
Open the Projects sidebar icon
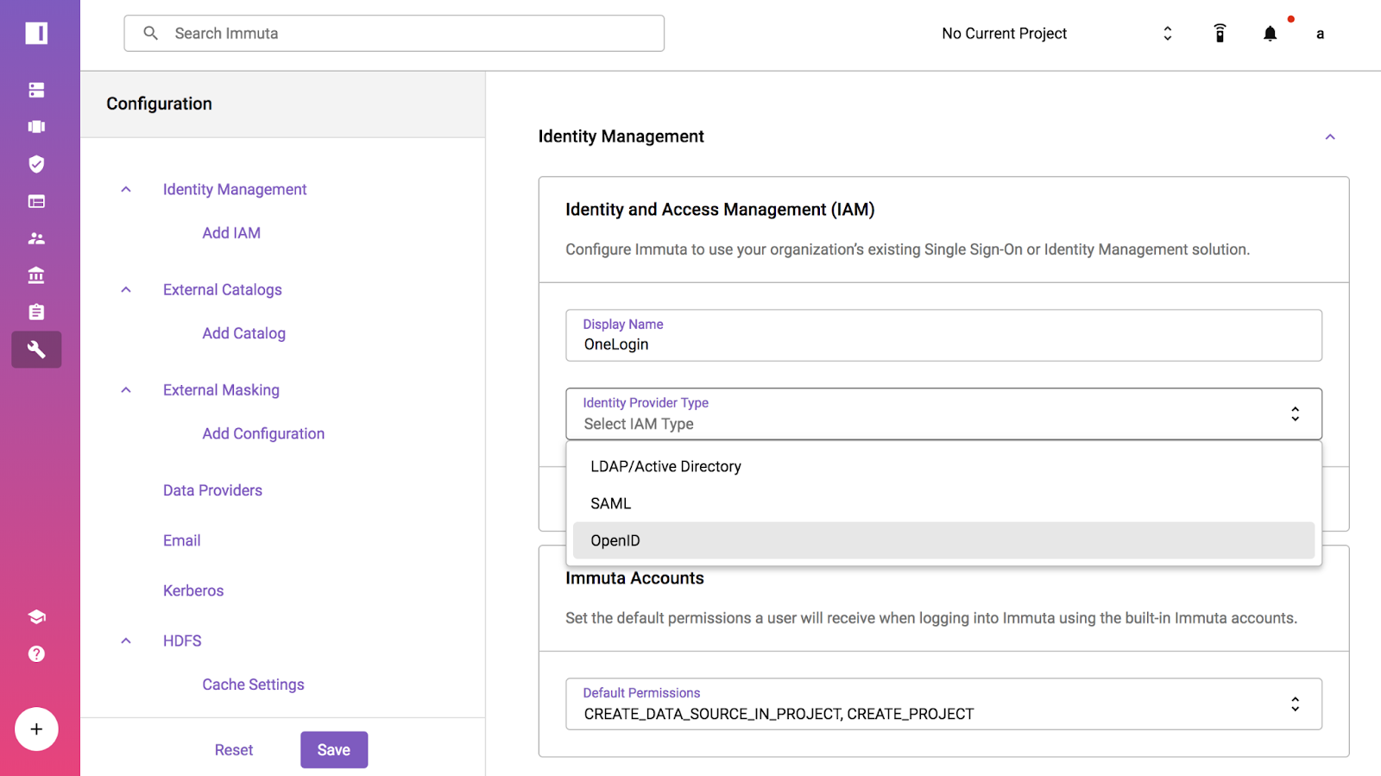36,127
